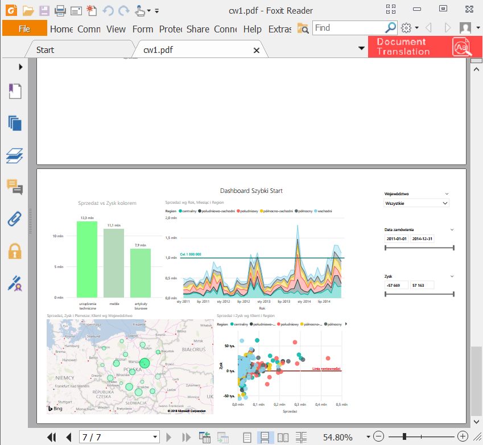Enable single page view mode
The width and height of the screenshot is (483, 445).
[247, 437]
